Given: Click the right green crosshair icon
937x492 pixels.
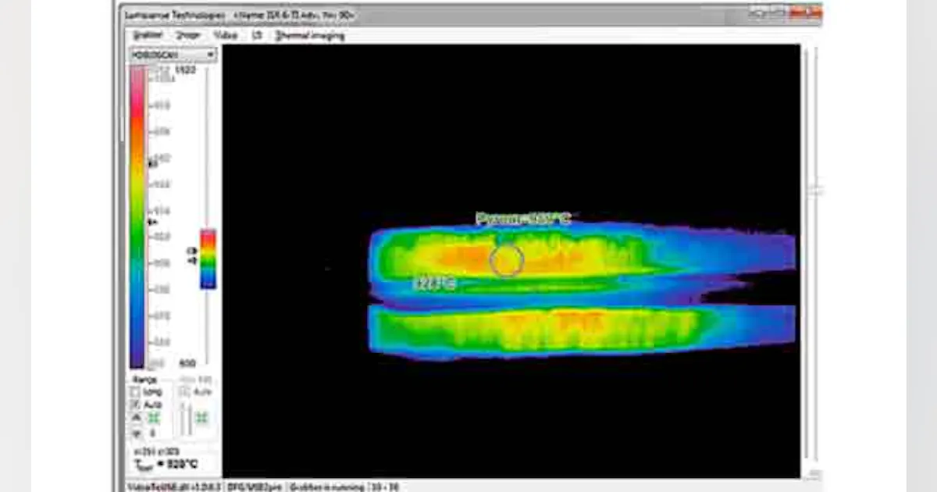Looking at the screenshot, I should [x=202, y=419].
